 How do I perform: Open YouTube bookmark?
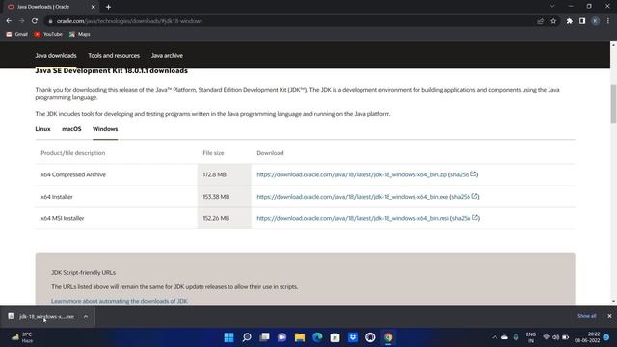(x=48, y=35)
